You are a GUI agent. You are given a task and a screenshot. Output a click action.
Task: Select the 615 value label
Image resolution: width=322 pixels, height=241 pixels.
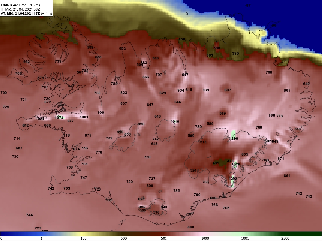pos(189,90)
